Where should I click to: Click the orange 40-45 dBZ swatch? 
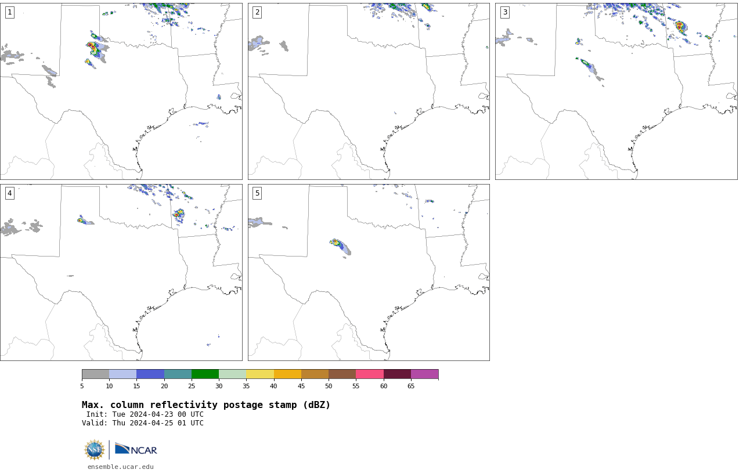[287, 374]
